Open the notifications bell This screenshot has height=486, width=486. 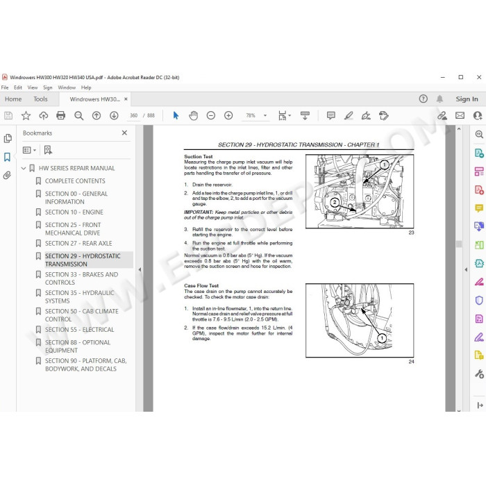pyautogui.click(x=439, y=99)
